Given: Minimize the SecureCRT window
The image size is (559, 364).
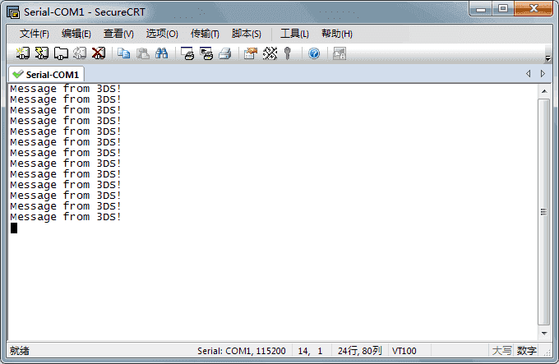Looking at the screenshot, I should pyautogui.click(x=481, y=9).
